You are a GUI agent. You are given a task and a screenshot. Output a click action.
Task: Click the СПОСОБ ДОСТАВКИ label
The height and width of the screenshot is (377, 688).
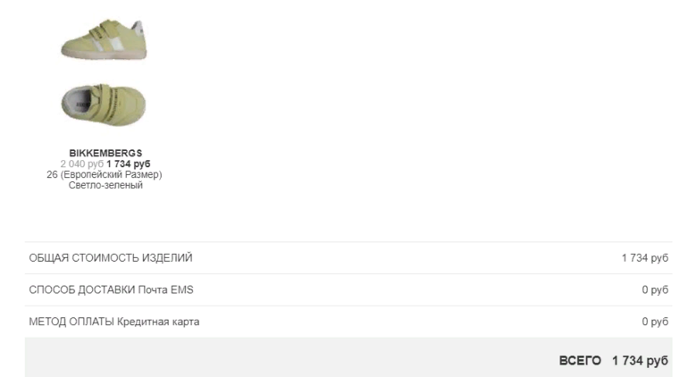[82, 290]
